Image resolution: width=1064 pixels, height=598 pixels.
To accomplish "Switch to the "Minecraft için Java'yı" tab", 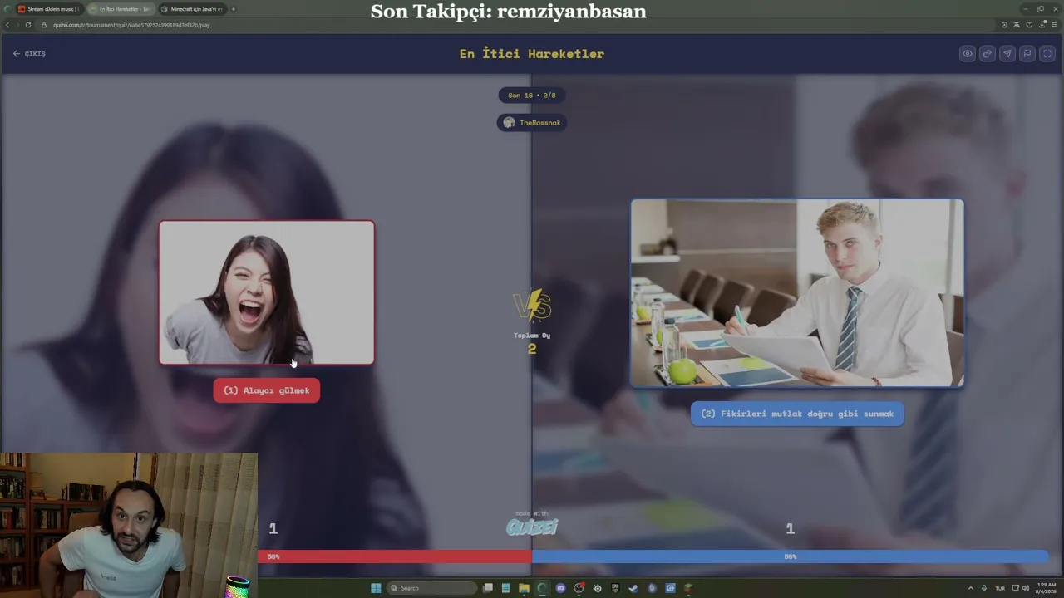I will [192, 9].
